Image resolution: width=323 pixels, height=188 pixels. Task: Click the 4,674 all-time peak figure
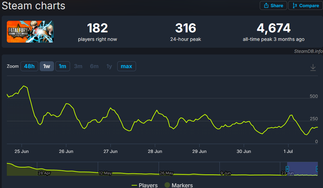point(273,28)
